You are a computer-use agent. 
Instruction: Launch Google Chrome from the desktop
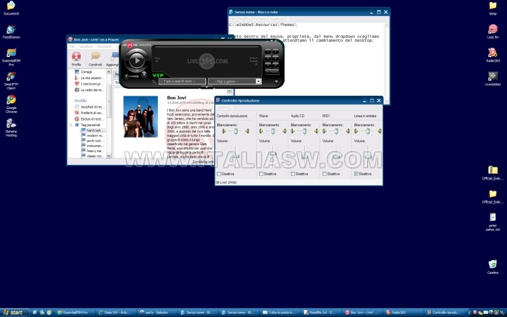click(x=11, y=104)
